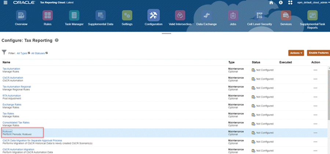Viewport: 330px width, 154px height.
Task: Open action menu for Consolidated Tax Rates row
Action: pos(315,124)
